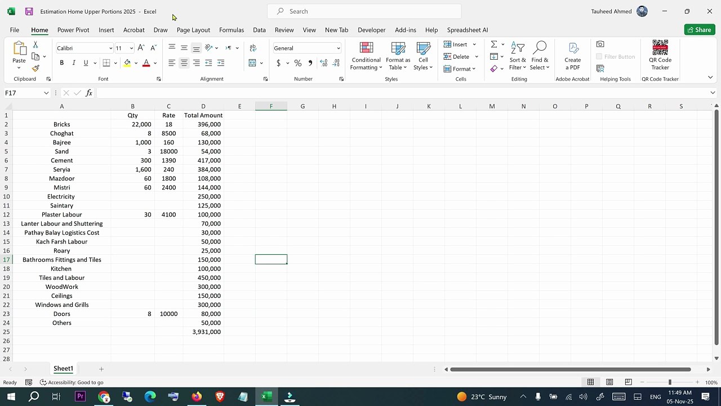721x406 pixels.
Task: Click the Search box in title bar
Action: coord(364,11)
